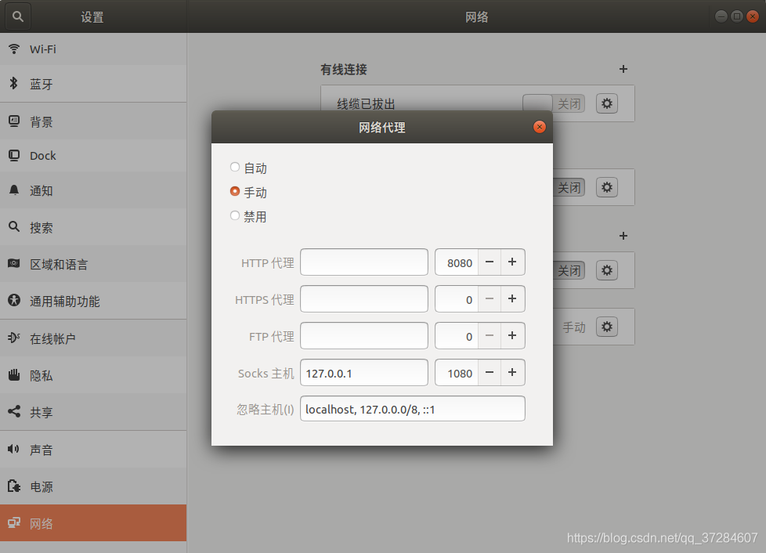Open Power (电源) settings
This screenshot has height=553, width=766.
click(93, 486)
